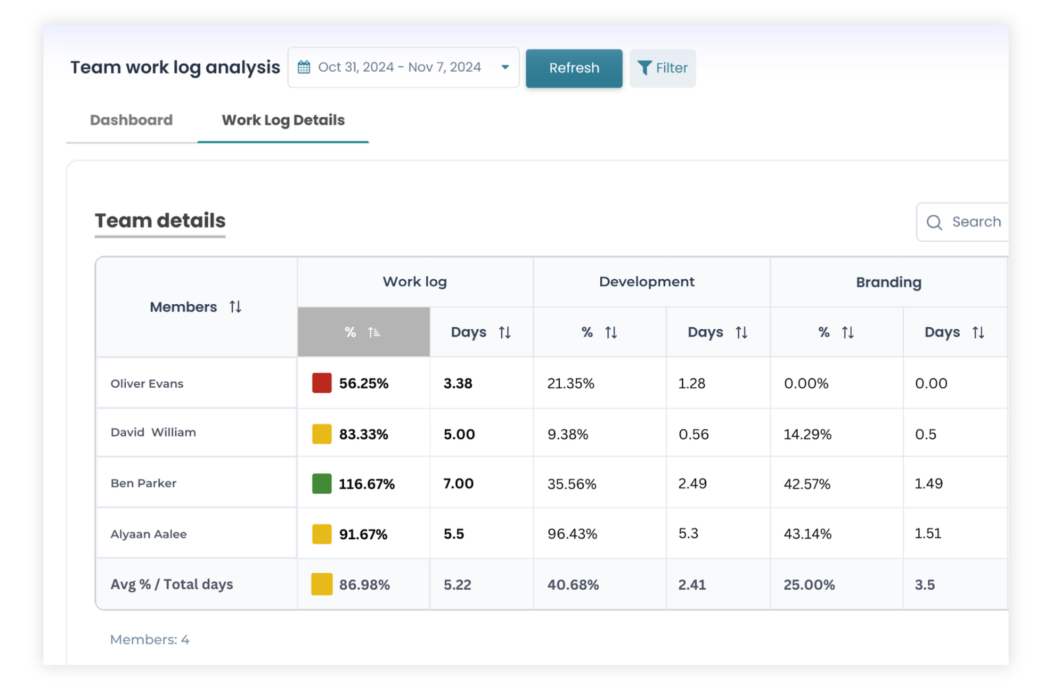Click the funnel icon on Filter button
The image size is (1054, 690).
click(x=644, y=68)
